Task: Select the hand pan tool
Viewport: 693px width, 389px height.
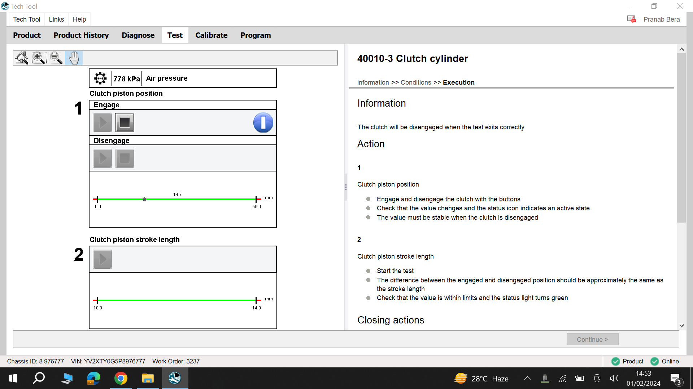Action: click(74, 58)
